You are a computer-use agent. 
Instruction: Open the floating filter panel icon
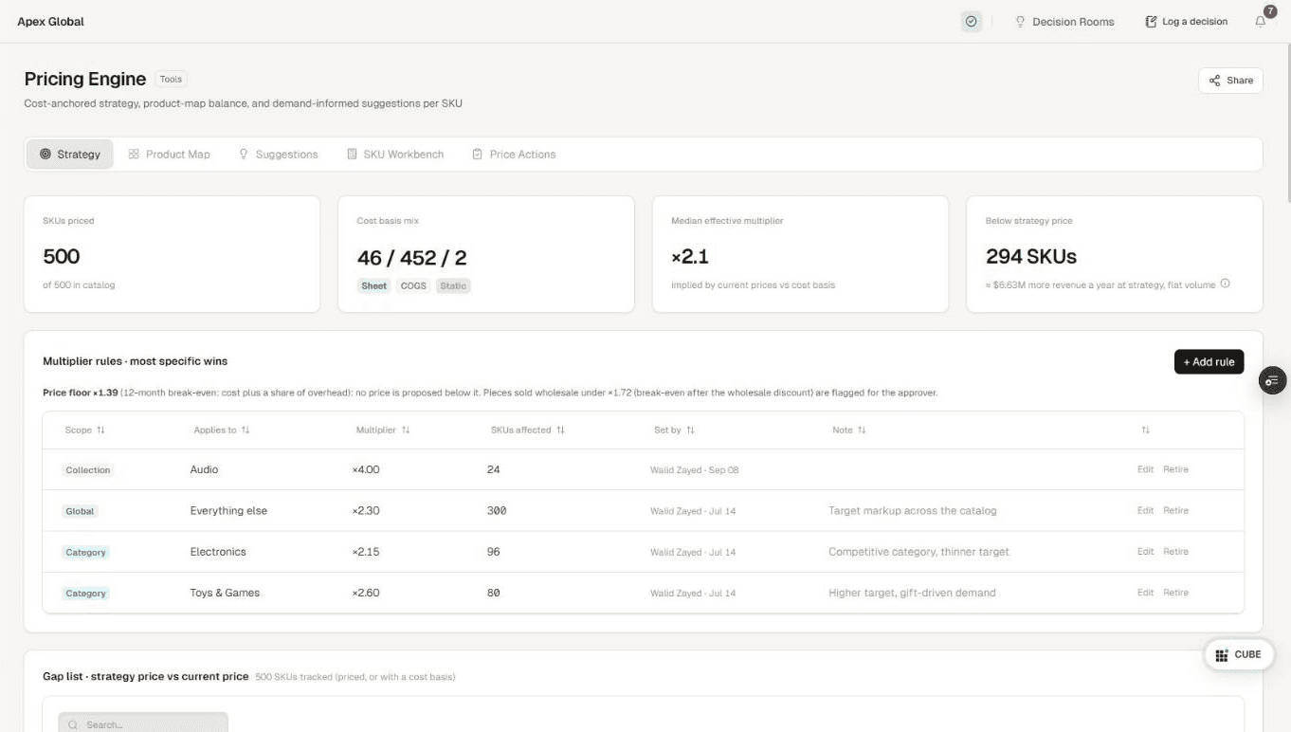1272,380
